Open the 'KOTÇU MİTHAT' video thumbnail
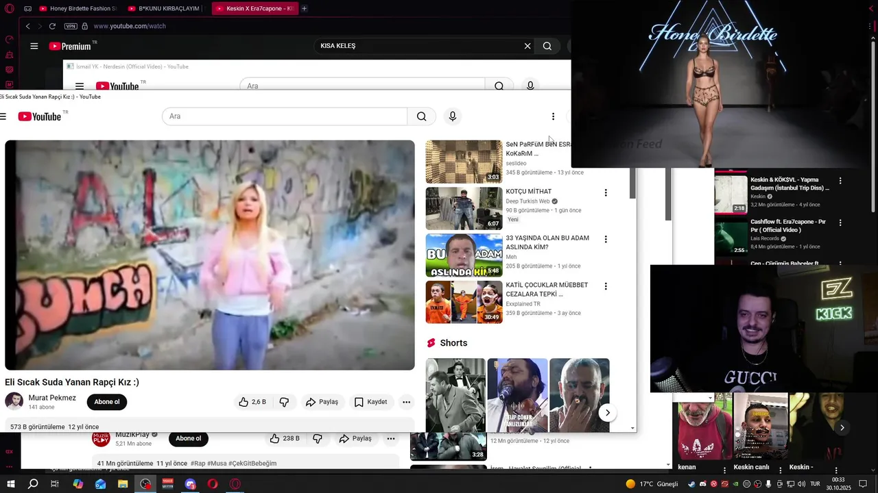 (x=464, y=208)
